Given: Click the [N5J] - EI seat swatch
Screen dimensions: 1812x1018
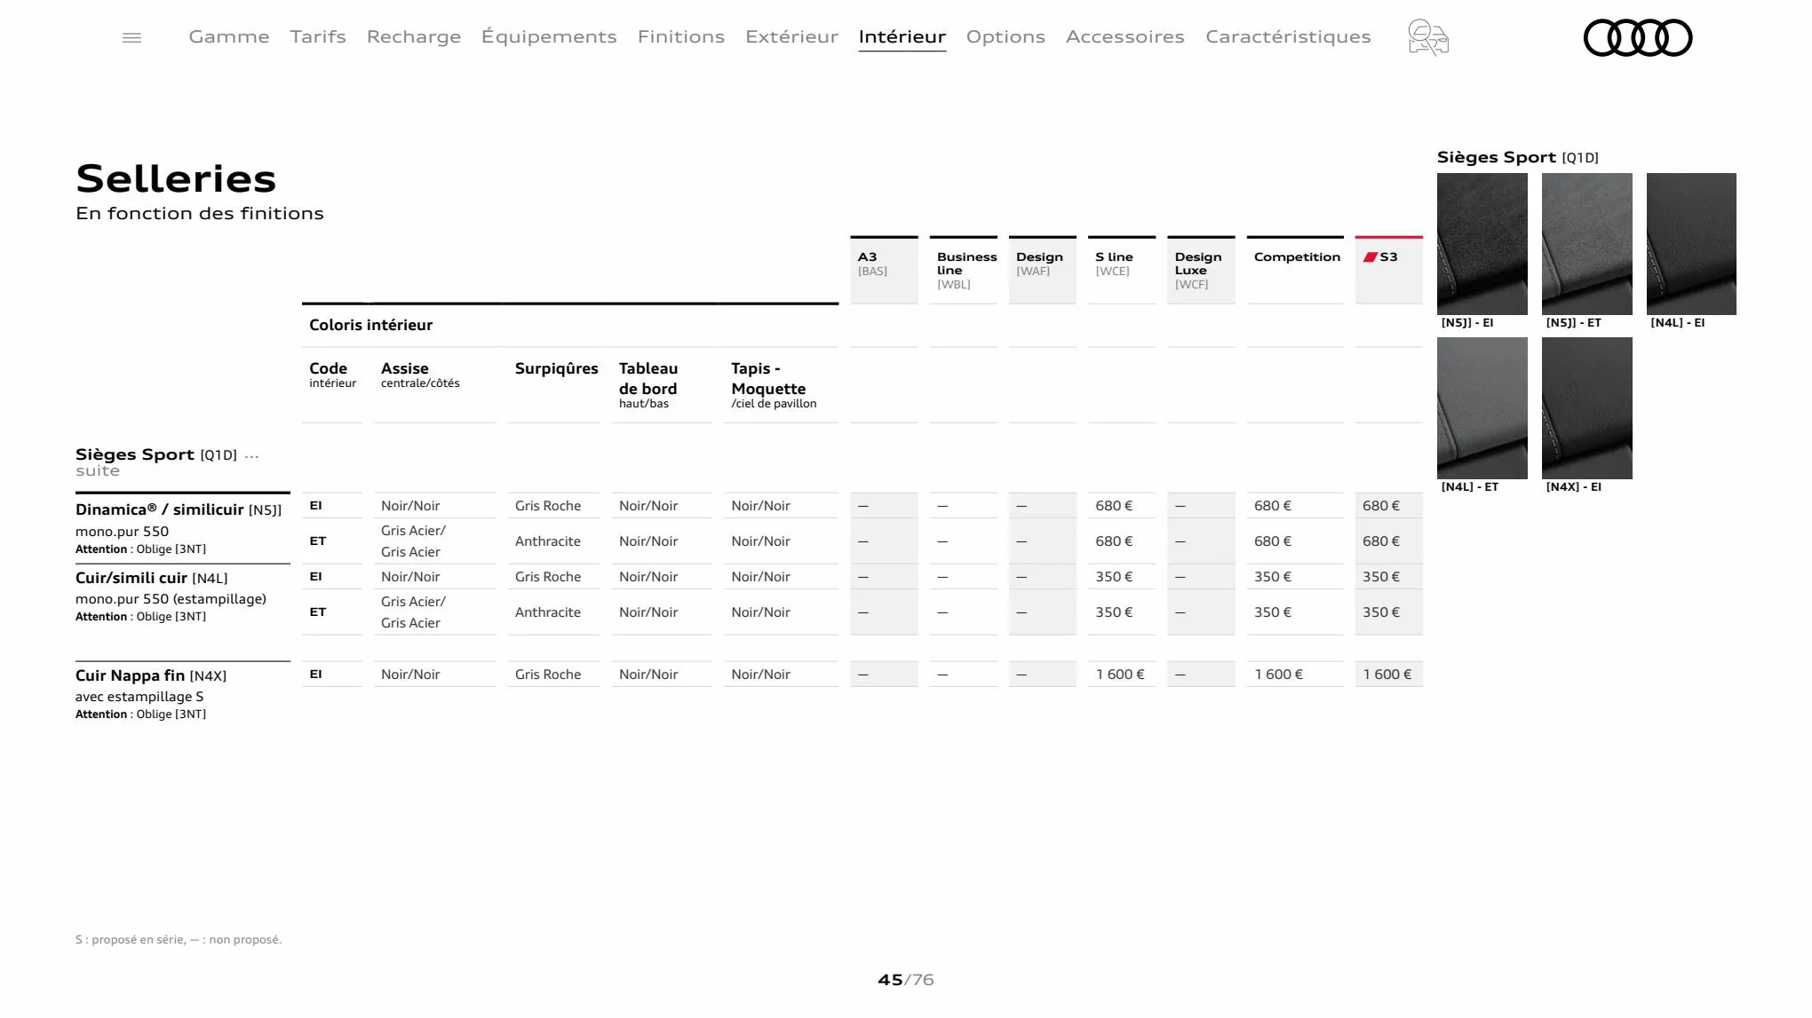Looking at the screenshot, I should click(x=1482, y=244).
